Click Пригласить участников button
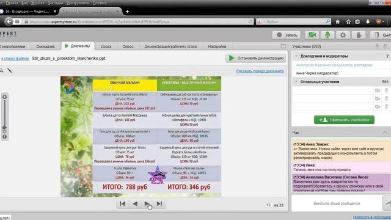Image resolution: width=391 pixels, height=220 pixels. point(344,120)
